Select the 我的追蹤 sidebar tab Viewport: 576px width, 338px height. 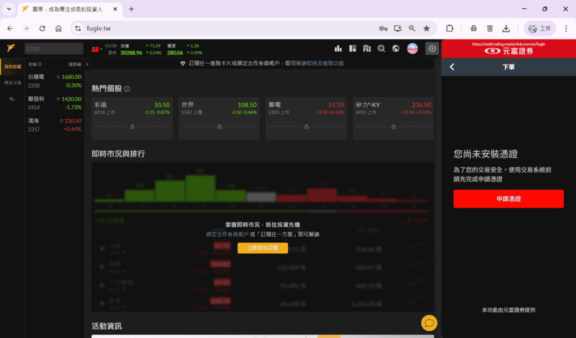point(12,66)
